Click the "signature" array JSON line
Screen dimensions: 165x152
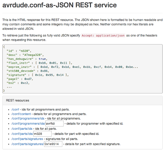pyautogui.click(x=37, y=75)
